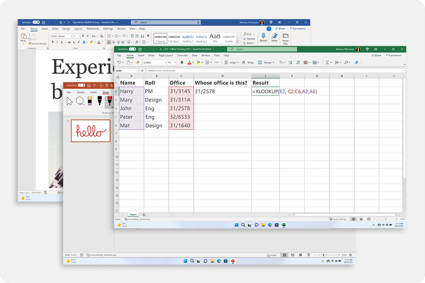Screen dimensions: 425x283
Task: Select the eraser tool in PowerPoint Draw
Action: pos(90,100)
